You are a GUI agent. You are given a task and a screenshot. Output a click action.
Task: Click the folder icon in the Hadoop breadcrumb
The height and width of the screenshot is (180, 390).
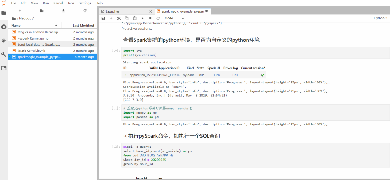click(x=14, y=19)
